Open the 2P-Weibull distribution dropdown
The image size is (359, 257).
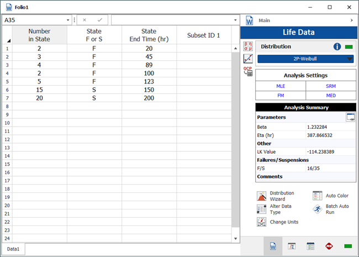[305, 59]
